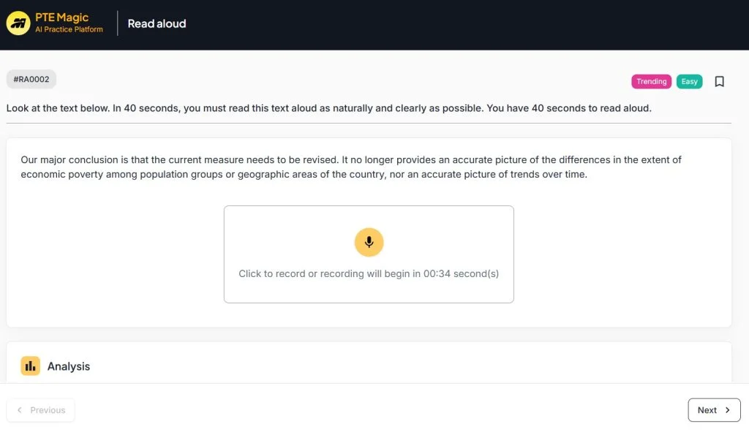Click the Analysis bar chart icon
This screenshot has height=432, width=749.
(x=30, y=366)
